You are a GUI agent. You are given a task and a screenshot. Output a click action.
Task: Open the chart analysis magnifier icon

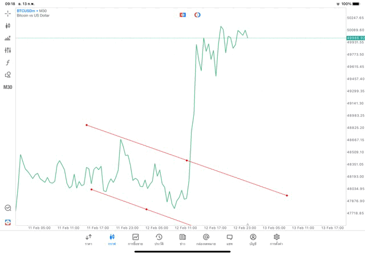point(8,208)
